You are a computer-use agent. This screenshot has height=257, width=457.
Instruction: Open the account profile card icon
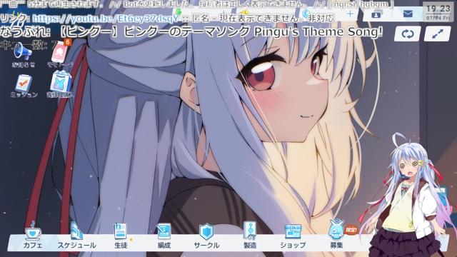coord(376,14)
